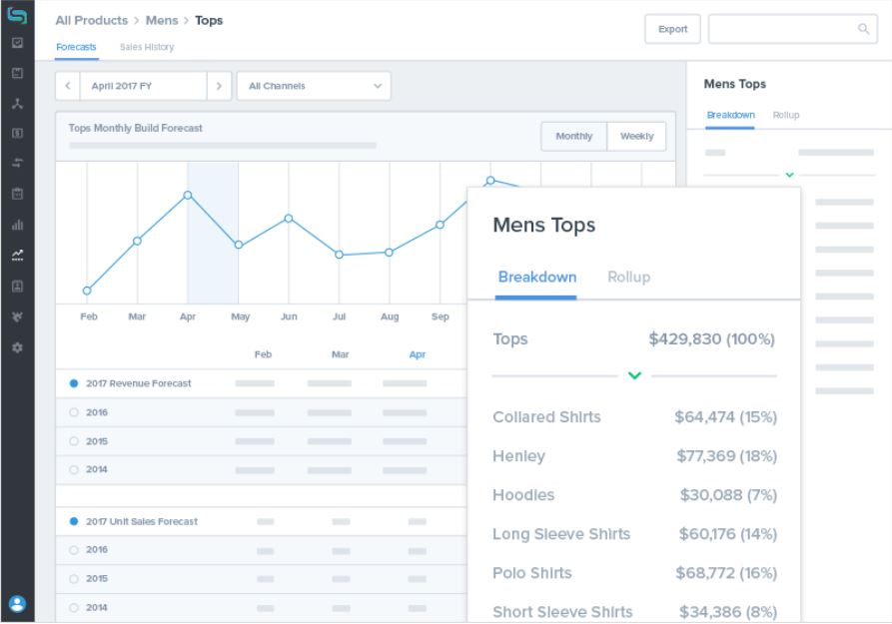Viewport: 892px width, 624px height.
Task: Select the 2016 revenue radio button
Action: click(73, 412)
